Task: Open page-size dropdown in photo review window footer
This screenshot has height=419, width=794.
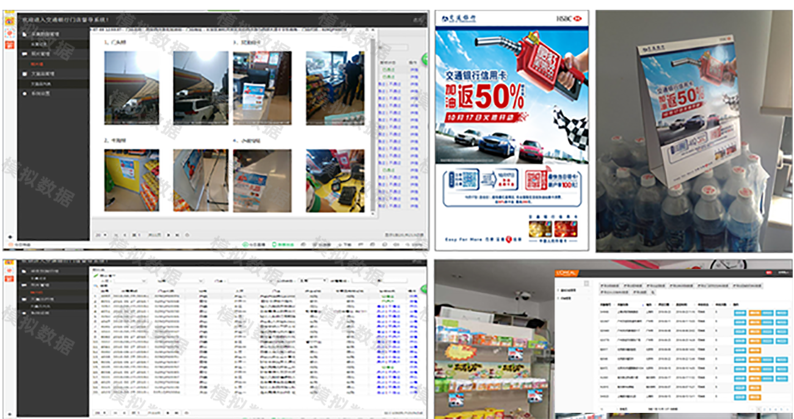Action: (x=101, y=235)
